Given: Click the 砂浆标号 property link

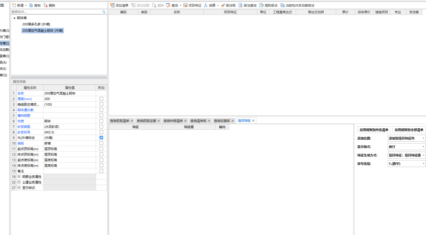Looking at the screenshot, I should click(24, 132).
